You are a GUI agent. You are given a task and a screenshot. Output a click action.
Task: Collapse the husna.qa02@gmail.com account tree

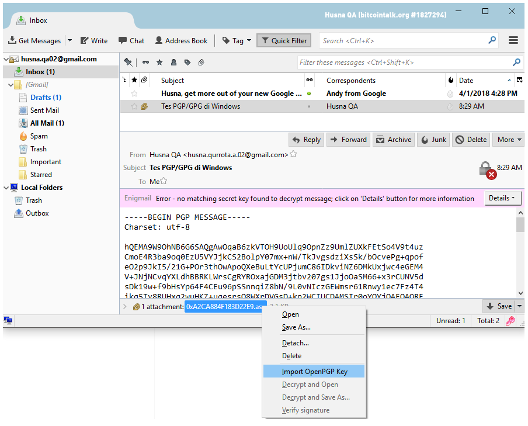(6, 59)
